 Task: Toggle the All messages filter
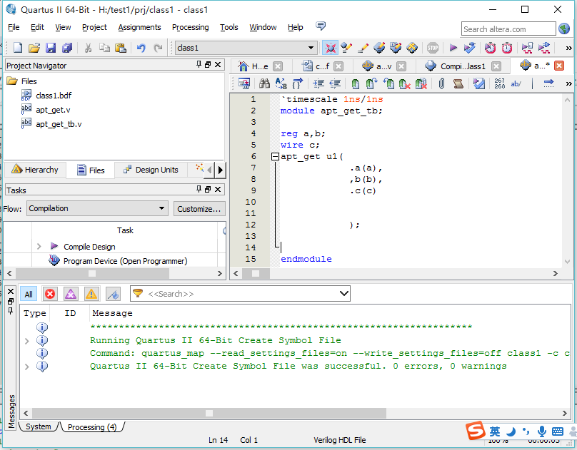click(29, 294)
